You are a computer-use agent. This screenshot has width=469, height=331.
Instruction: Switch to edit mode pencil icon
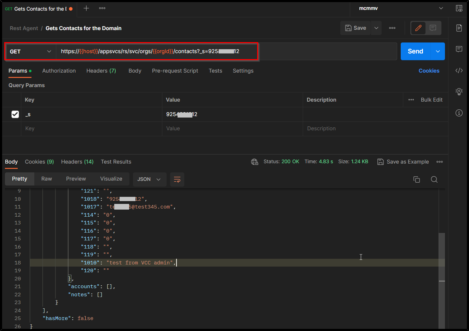point(418,28)
